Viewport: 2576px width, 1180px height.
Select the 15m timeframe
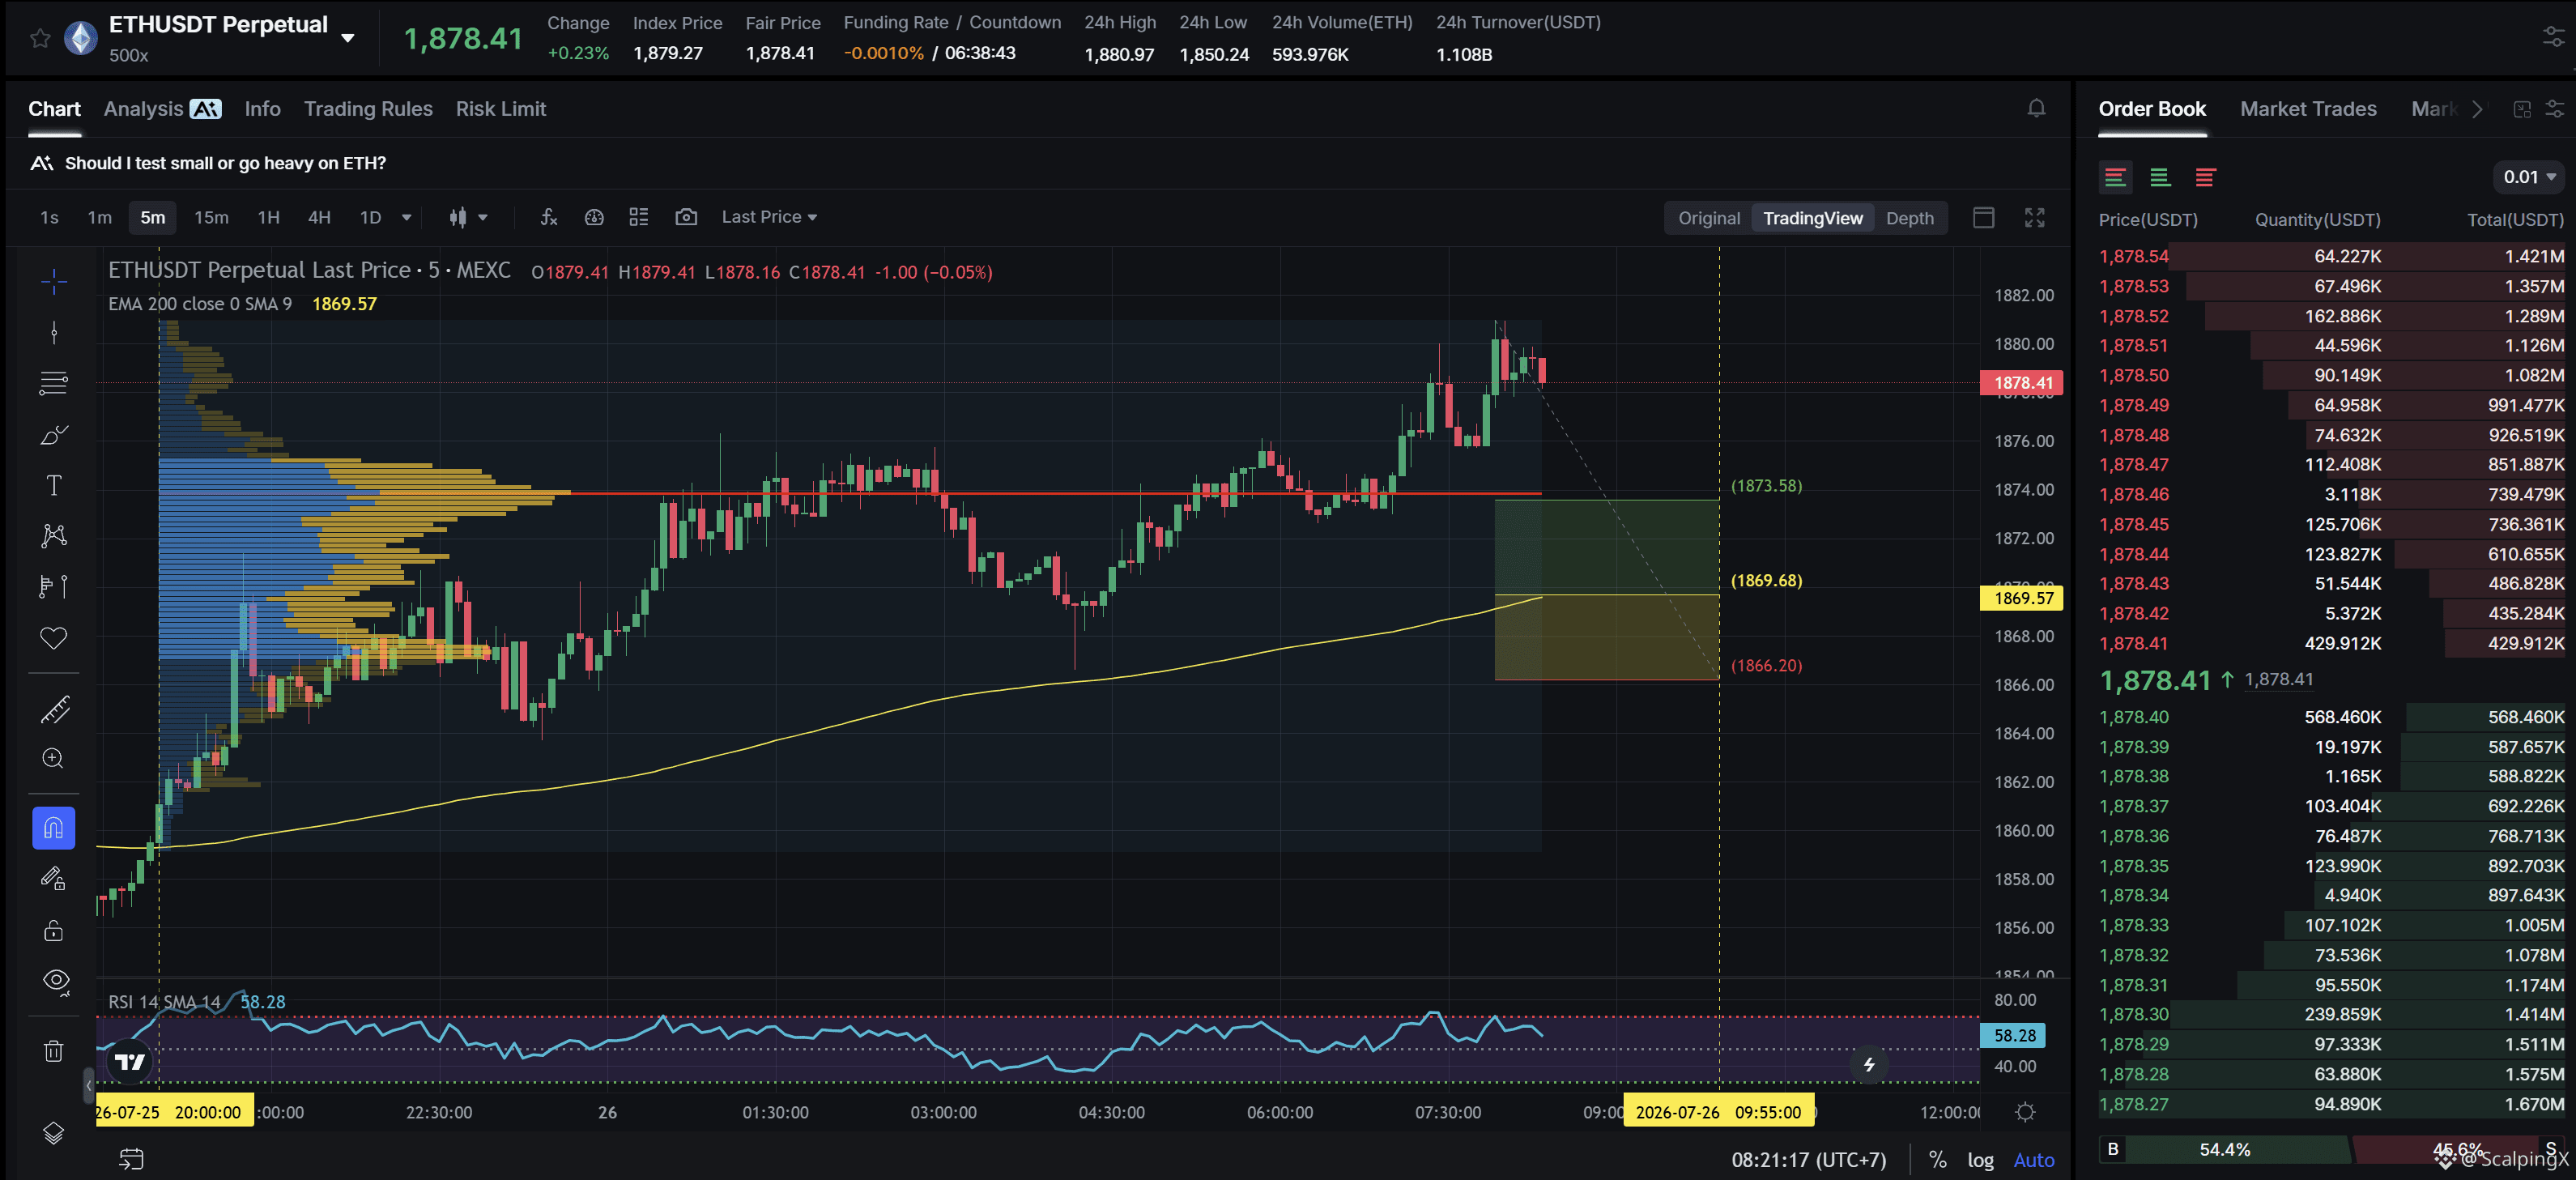coord(211,217)
